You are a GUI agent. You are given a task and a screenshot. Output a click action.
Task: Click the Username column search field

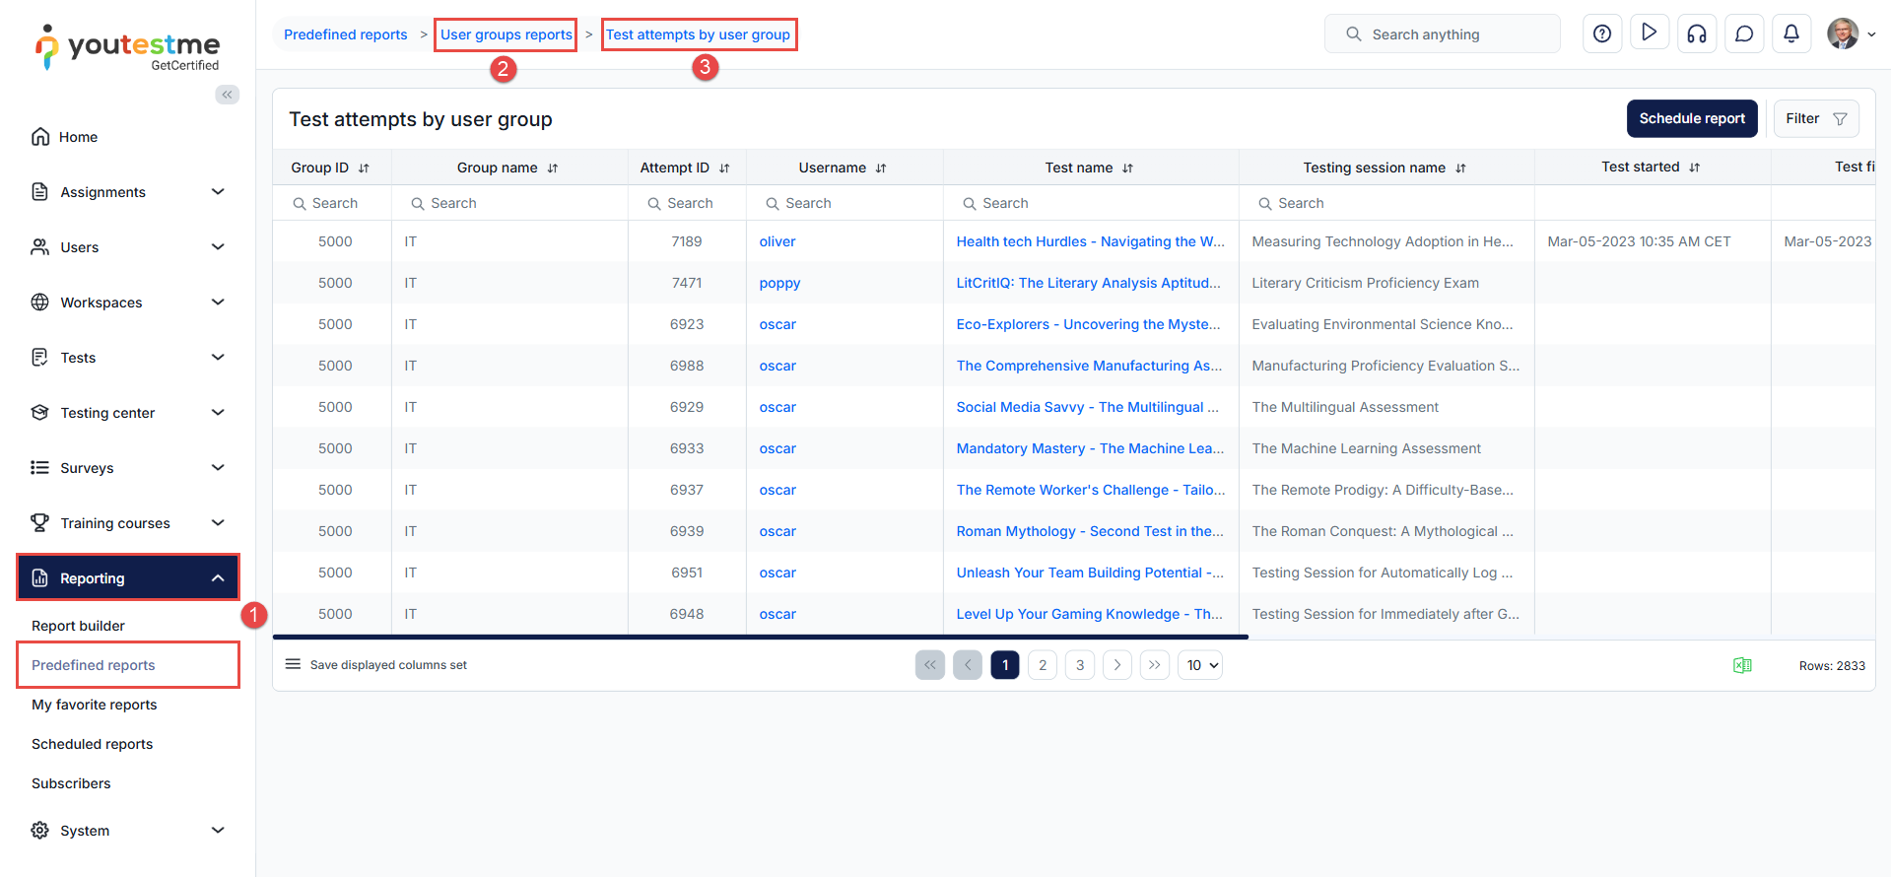pyautogui.click(x=844, y=203)
